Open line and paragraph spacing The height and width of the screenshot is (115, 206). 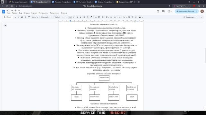pos(111,17)
